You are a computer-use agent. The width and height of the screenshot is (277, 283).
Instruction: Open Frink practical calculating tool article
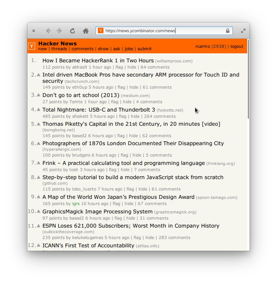click(x=124, y=163)
